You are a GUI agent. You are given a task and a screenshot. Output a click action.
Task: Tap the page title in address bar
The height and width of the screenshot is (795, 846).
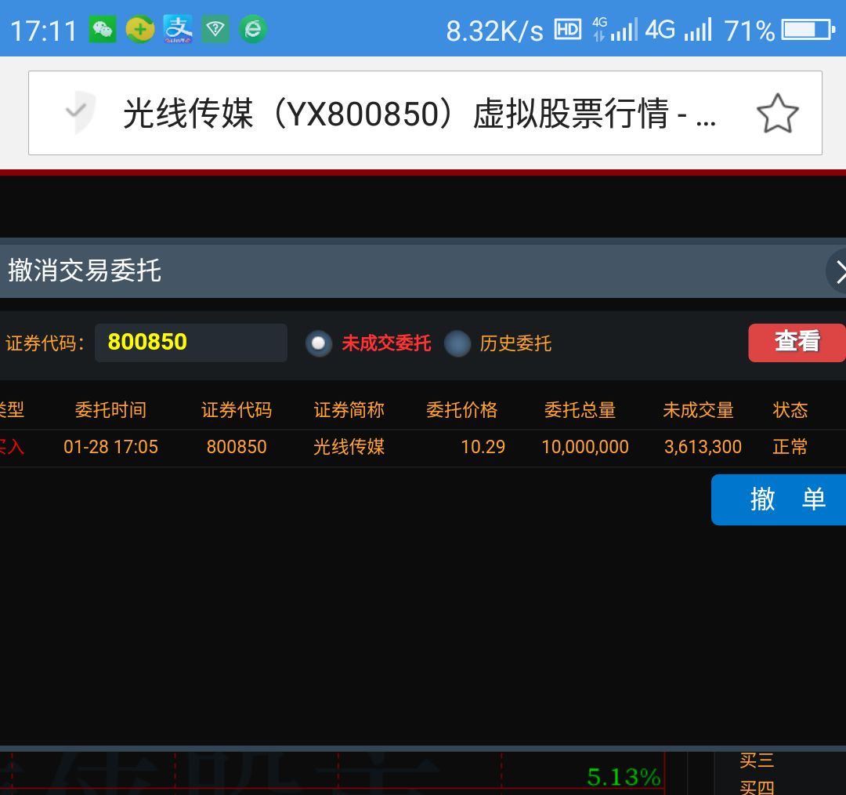[419, 114]
